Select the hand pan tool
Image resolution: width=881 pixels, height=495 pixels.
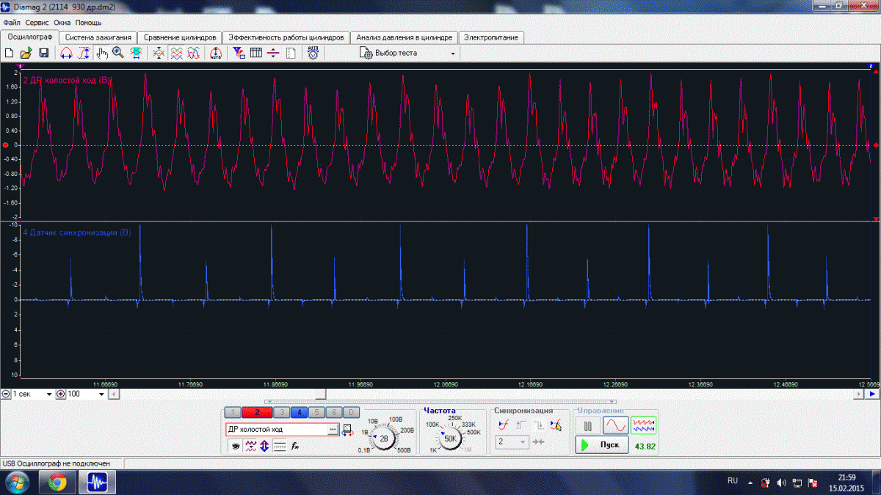[x=102, y=53]
